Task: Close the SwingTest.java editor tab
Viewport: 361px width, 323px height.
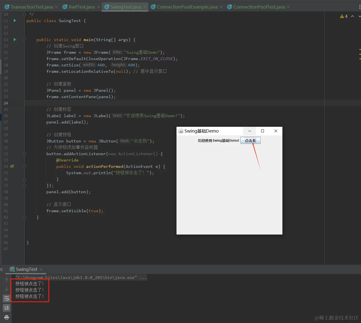Action: (145, 7)
